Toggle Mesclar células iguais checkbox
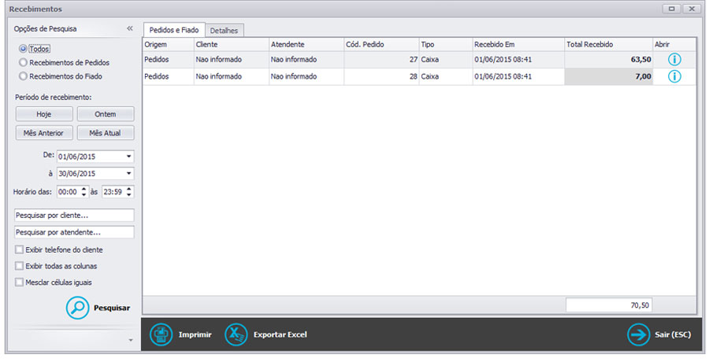This screenshot has height=362, width=709. click(x=19, y=282)
